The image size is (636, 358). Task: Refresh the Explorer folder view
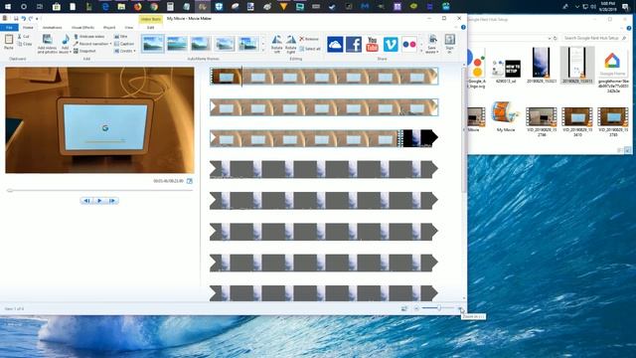(556, 38)
